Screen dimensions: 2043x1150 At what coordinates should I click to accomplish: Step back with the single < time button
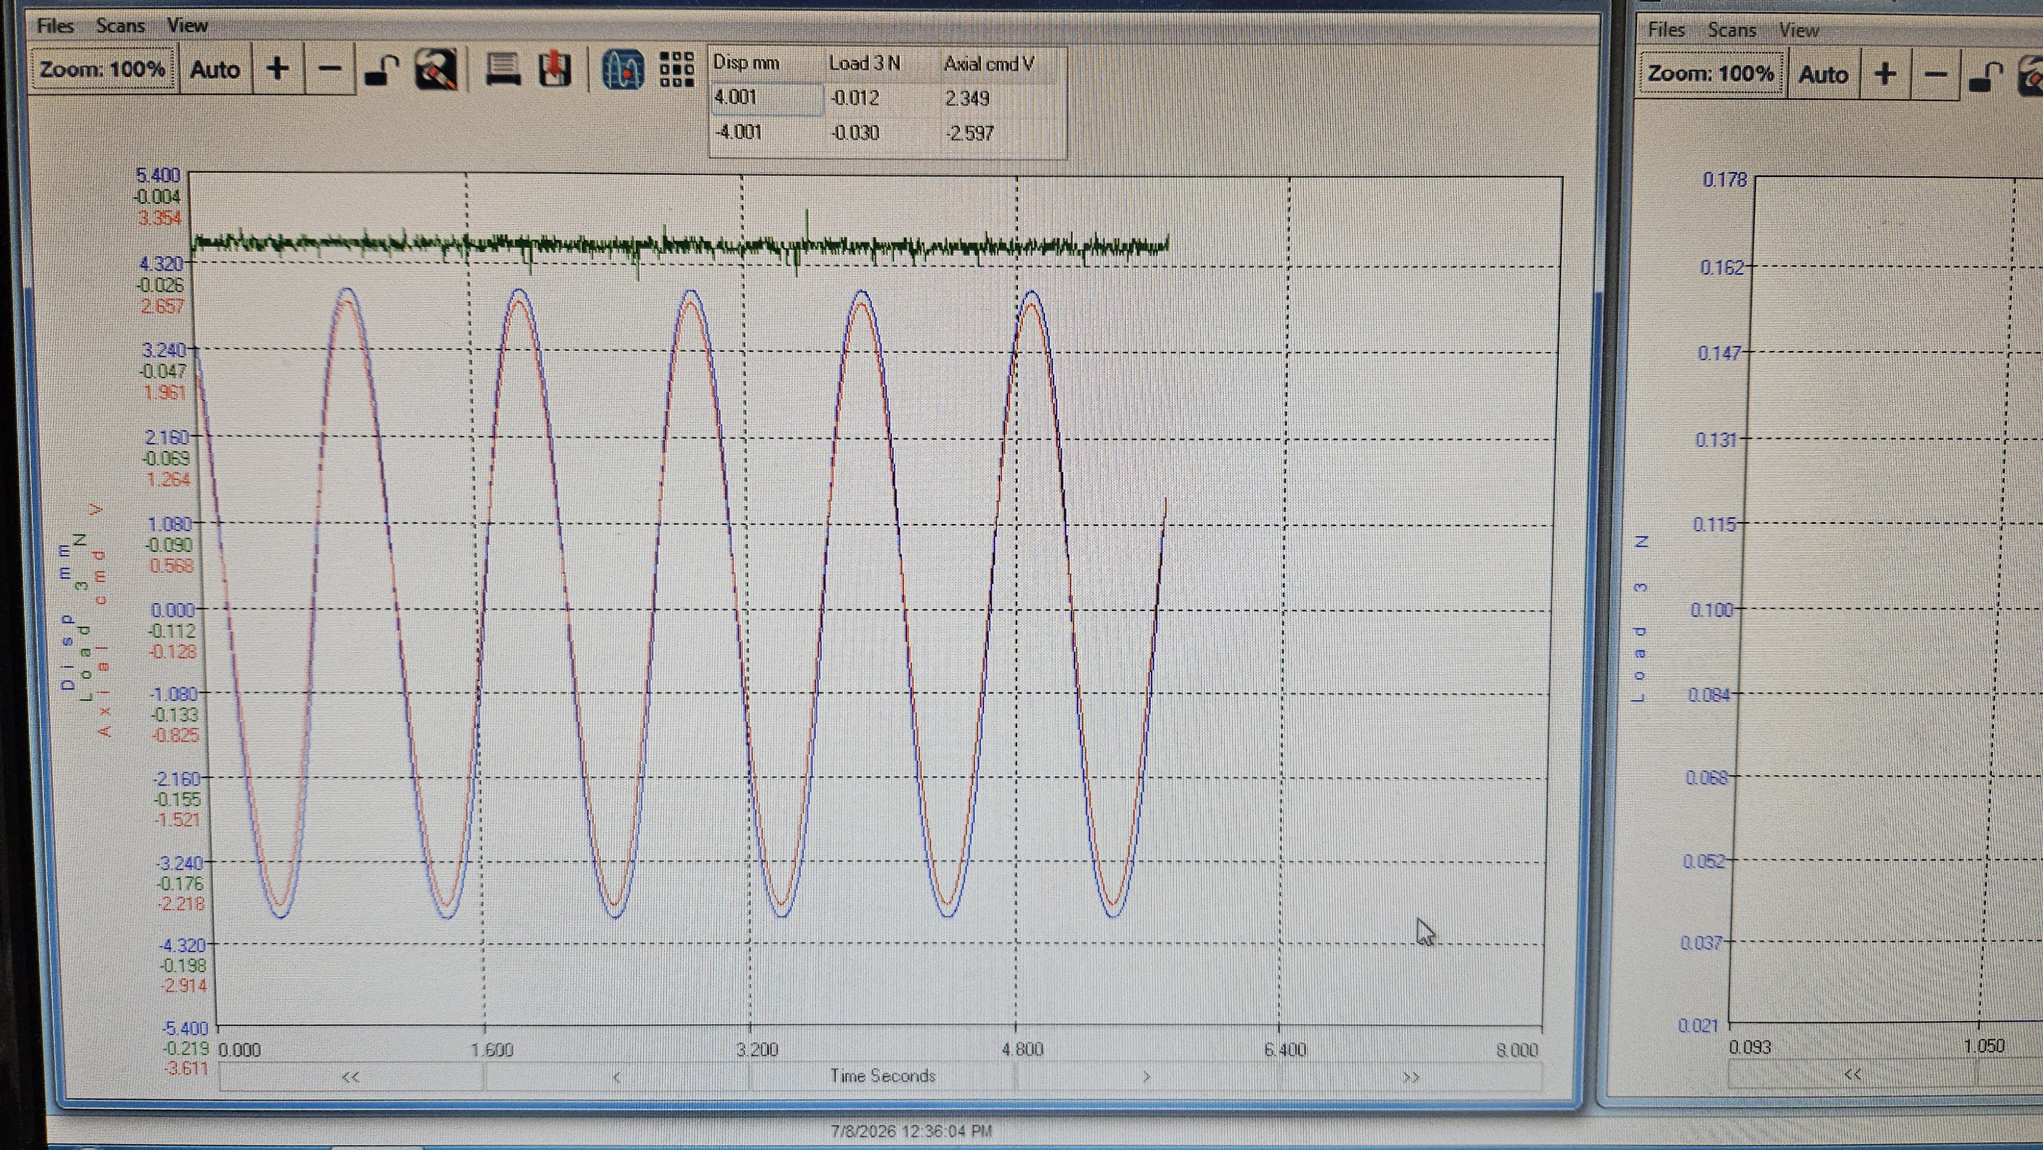tap(616, 1077)
